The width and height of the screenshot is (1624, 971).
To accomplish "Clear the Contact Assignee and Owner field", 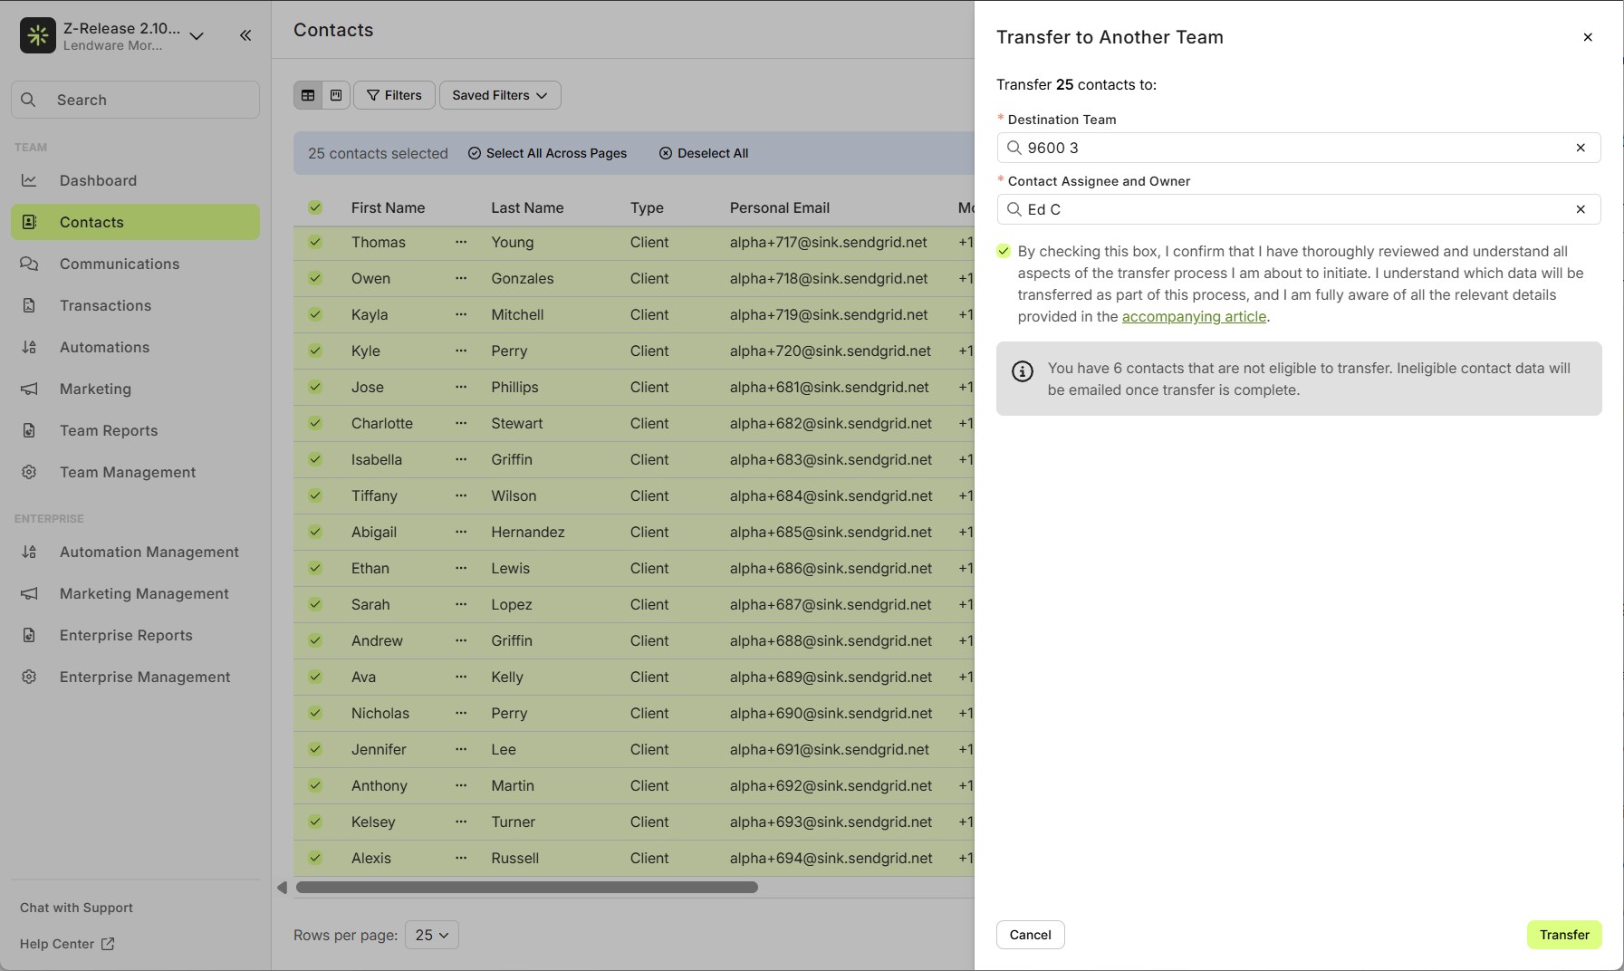I will point(1581,209).
